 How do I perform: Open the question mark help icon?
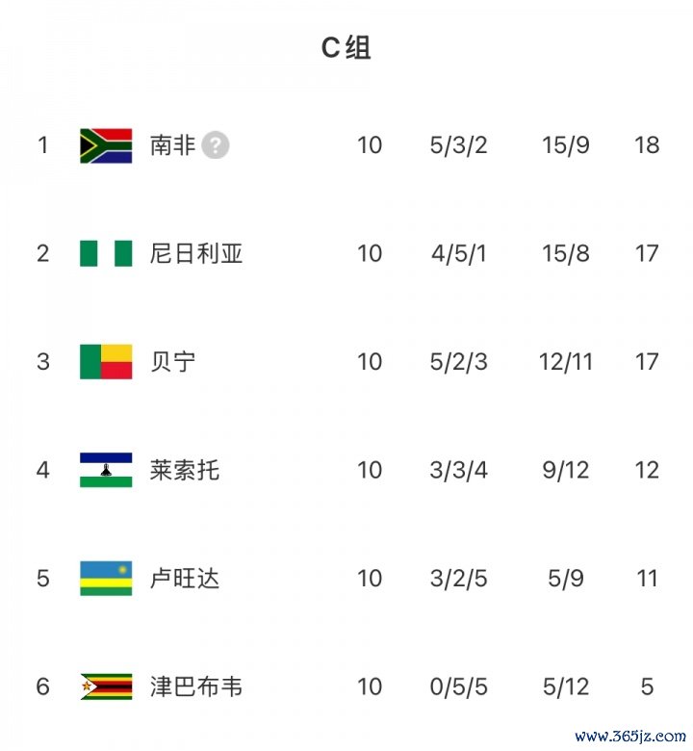[x=216, y=145]
